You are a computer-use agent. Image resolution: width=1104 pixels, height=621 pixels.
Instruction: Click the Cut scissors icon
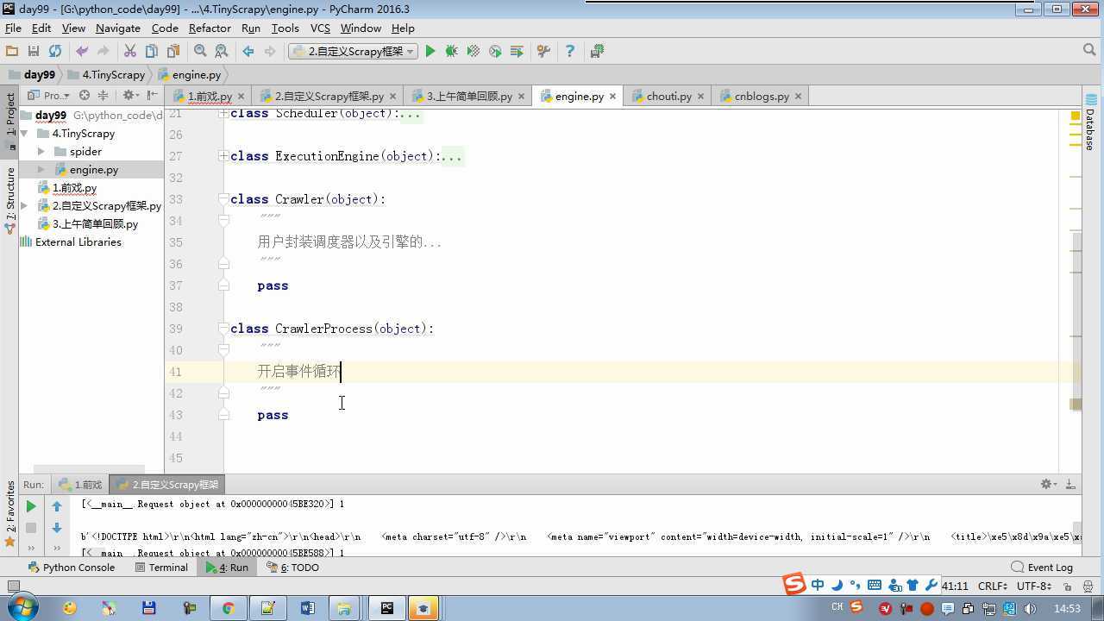coord(130,52)
